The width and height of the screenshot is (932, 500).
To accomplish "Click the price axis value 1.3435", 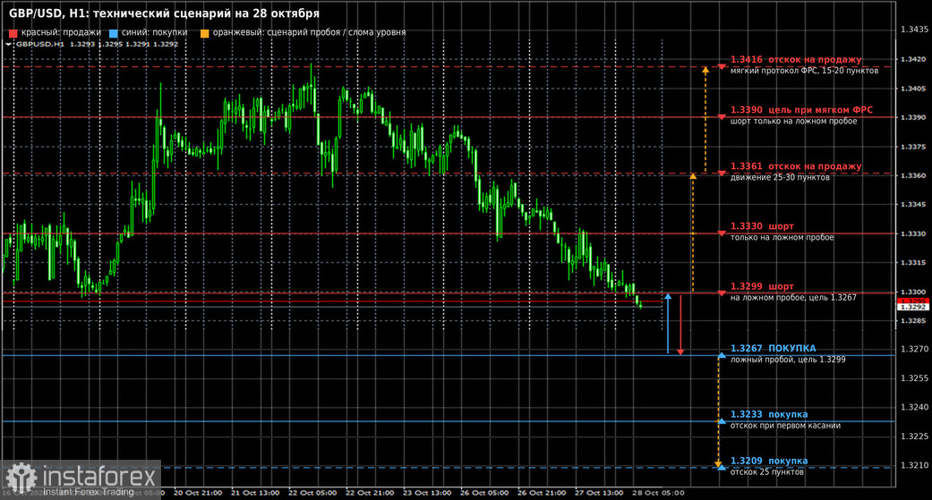I will 914,30.
